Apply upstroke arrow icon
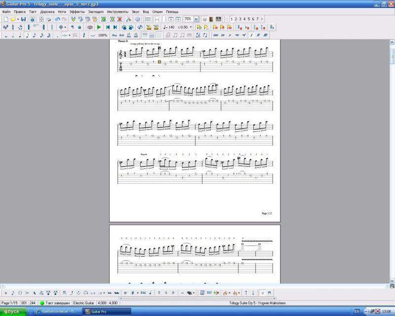Viewport: 395px width, 316px height. [x=246, y=293]
